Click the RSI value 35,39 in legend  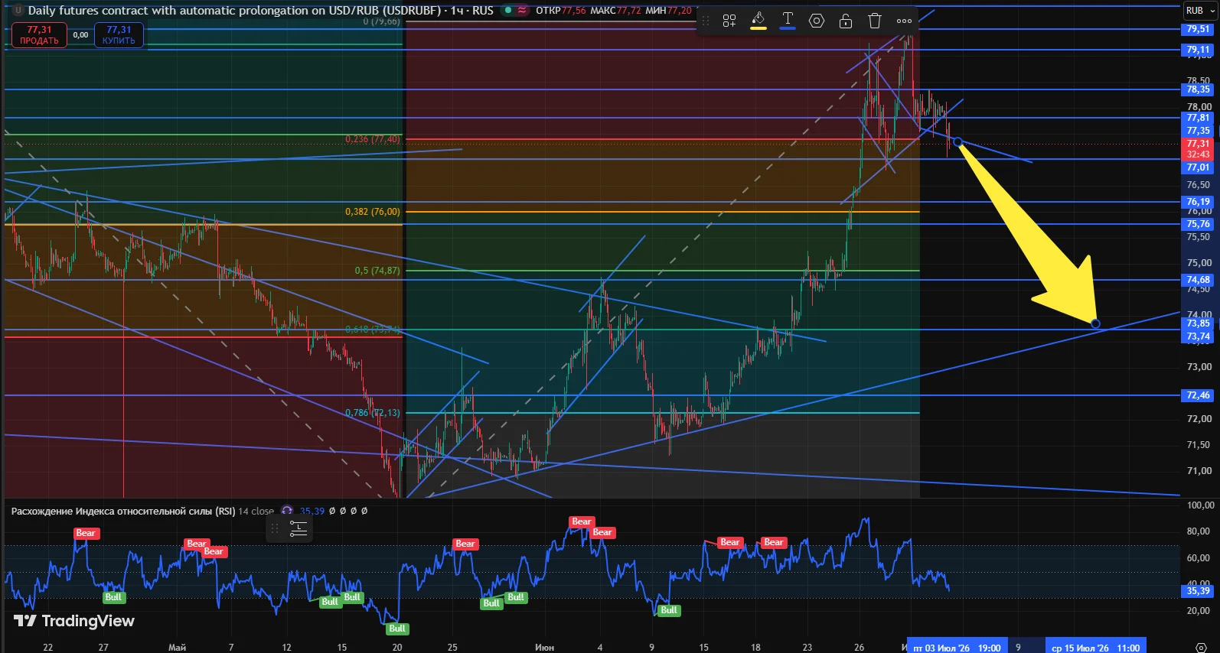pos(312,511)
